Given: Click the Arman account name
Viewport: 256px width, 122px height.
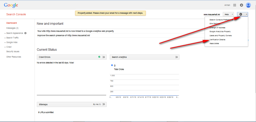Looking at the screenshot, I should (x=227, y=5).
